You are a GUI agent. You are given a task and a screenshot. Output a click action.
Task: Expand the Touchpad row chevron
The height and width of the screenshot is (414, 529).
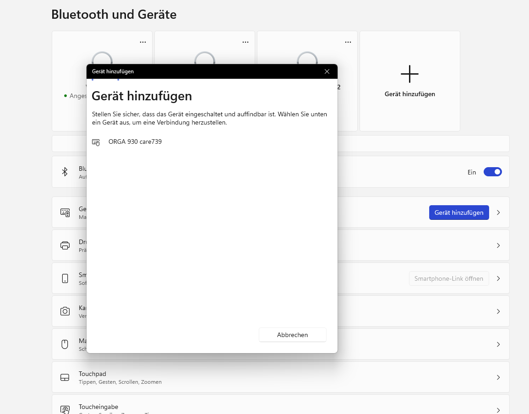tap(498, 377)
